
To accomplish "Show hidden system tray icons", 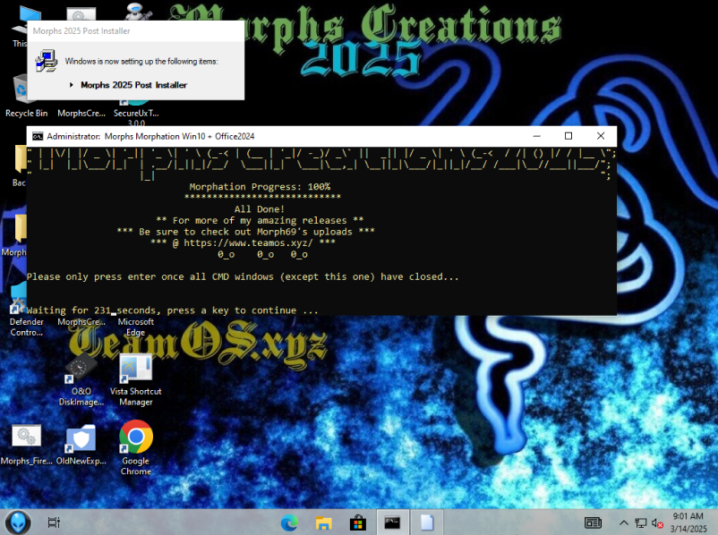I will (623, 522).
